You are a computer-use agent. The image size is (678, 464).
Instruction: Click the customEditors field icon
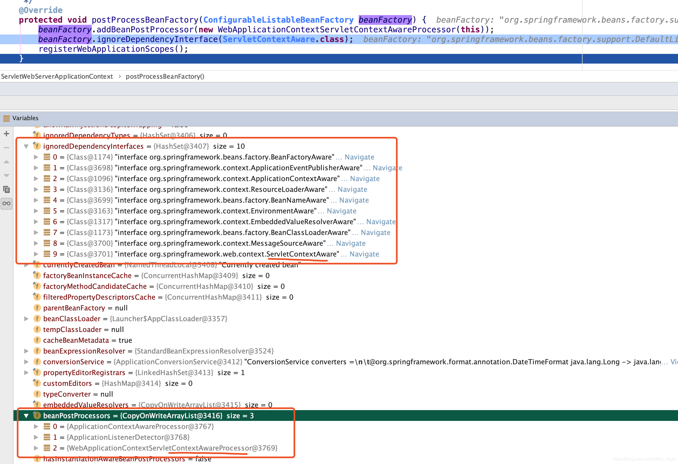(x=37, y=383)
